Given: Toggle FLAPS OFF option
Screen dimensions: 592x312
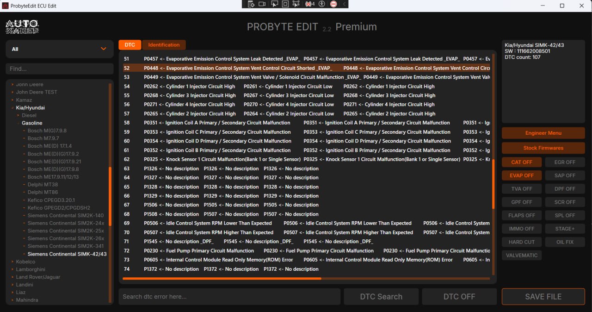Looking at the screenshot, I should click(x=522, y=215).
